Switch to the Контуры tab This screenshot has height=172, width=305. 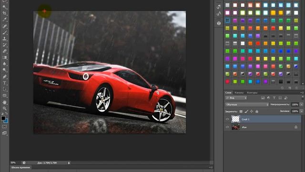click(252, 93)
